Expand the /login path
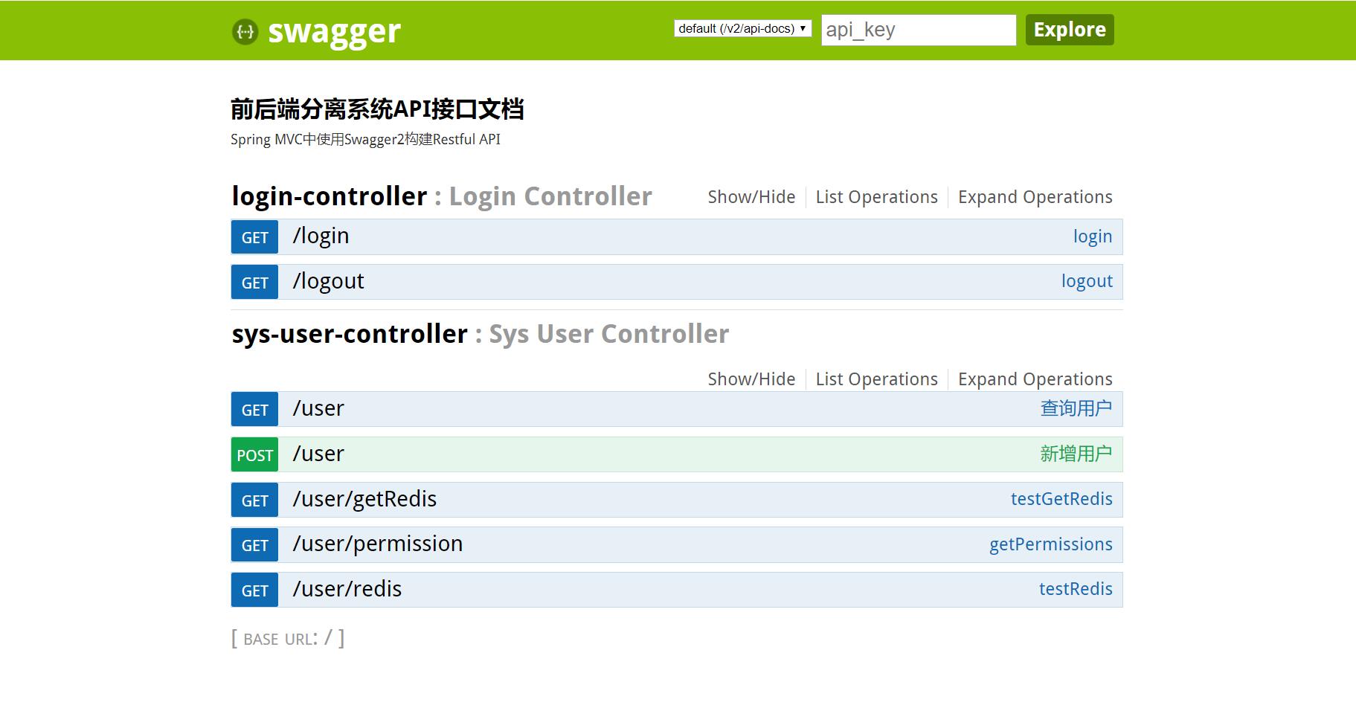Viewport: 1356px width, 708px height. [x=321, y=236]
